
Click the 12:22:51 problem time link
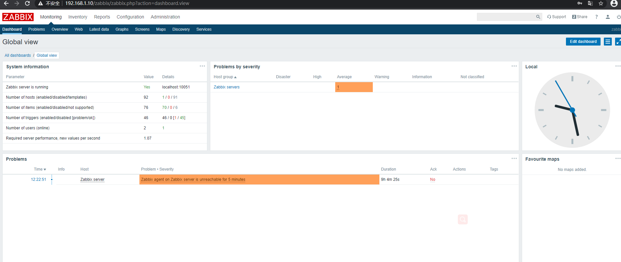tap(39, 180)
